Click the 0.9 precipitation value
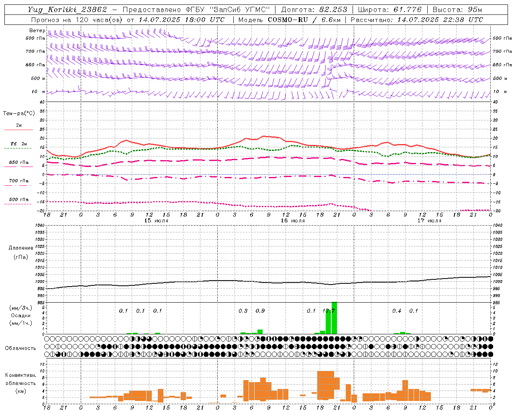This screenshot has height=411, width=514. (x=260, y=311)
